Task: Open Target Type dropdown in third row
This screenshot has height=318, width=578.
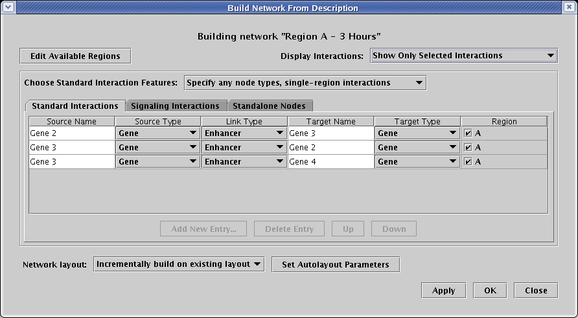Action: pyautogui.click(x=417, y=162)
